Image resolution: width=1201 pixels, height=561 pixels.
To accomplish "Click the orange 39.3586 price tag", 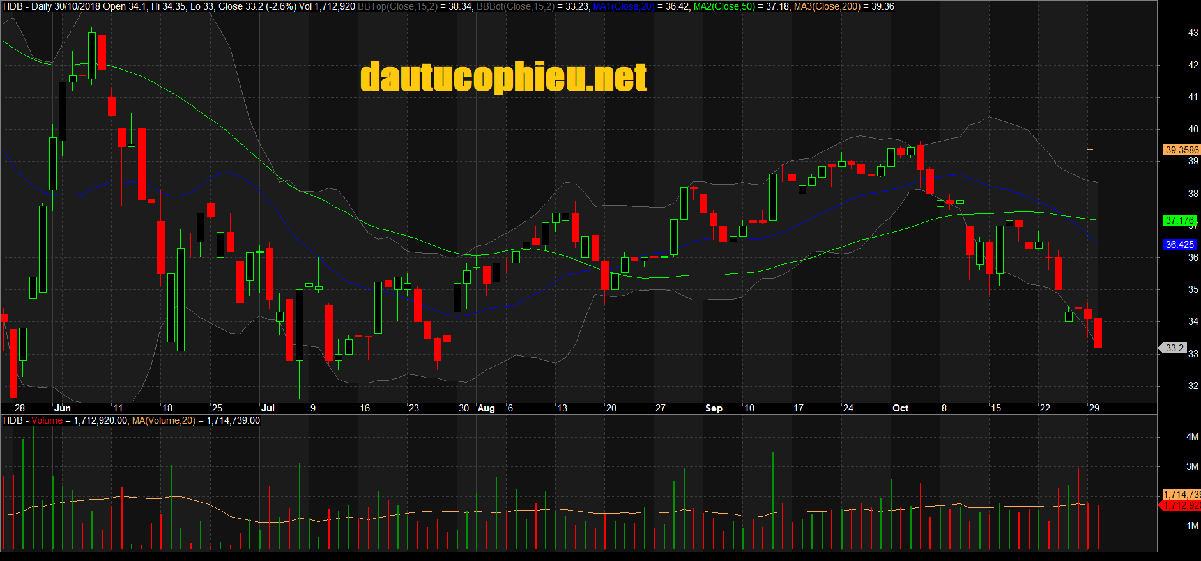I will tap(1181, 150).
